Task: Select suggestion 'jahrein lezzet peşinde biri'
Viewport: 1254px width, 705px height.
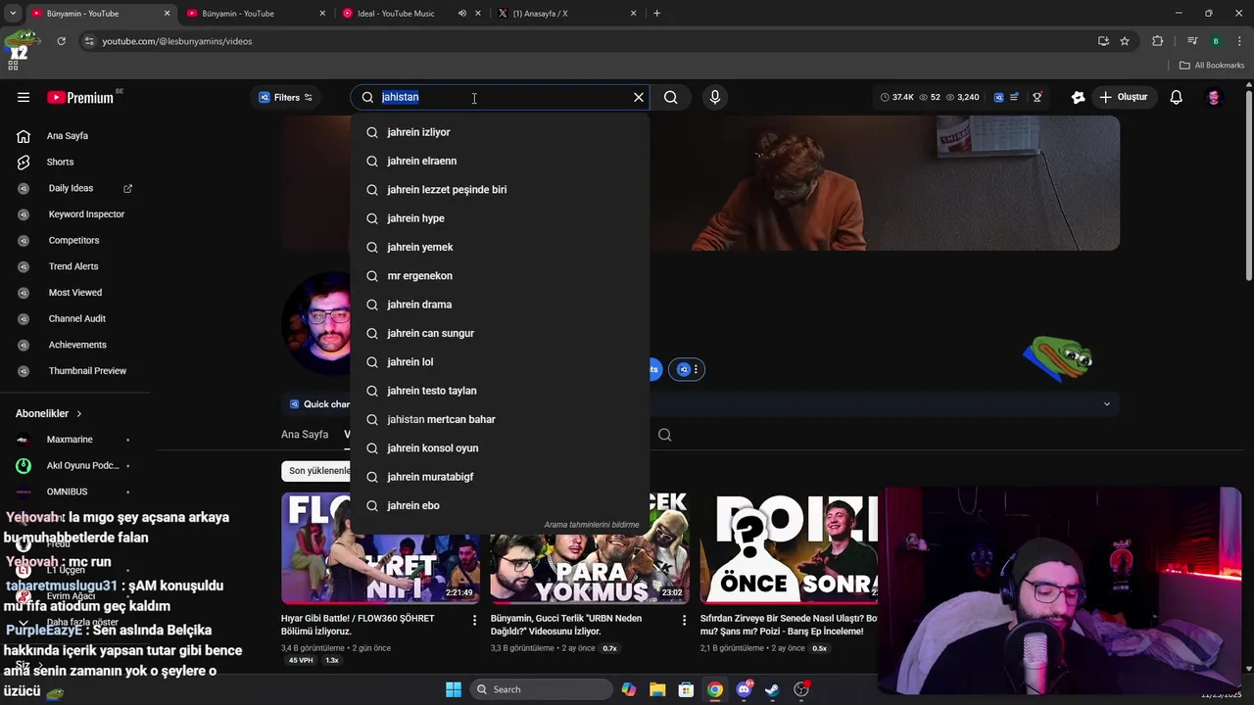Action: point(500,190)
